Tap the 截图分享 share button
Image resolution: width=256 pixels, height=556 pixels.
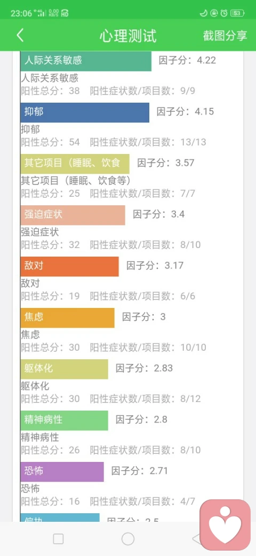[225, 35]
